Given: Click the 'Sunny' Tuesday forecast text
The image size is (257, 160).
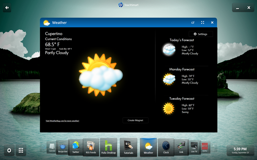Looking at the screenshot, I should pos(185,112).
